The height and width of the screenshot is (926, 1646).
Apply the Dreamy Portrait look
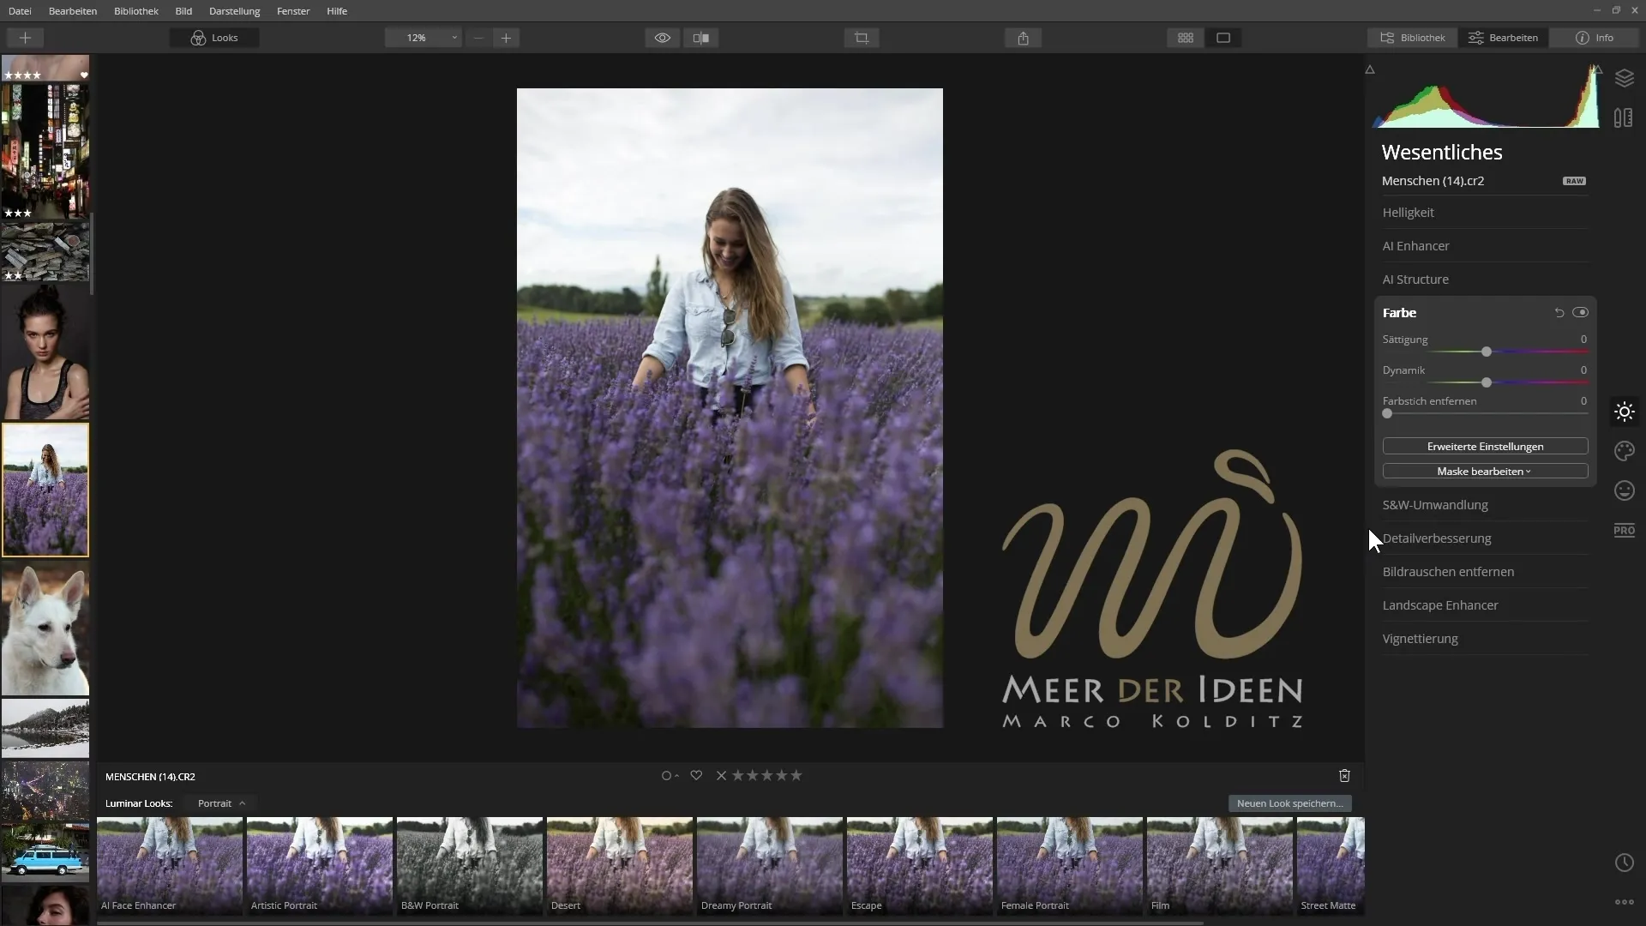pos(770,866)
